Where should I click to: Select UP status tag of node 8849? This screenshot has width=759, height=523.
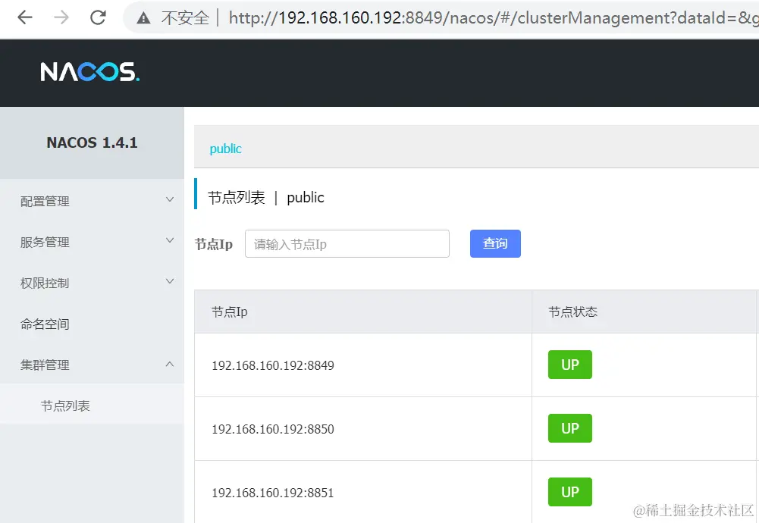(569, 365)
